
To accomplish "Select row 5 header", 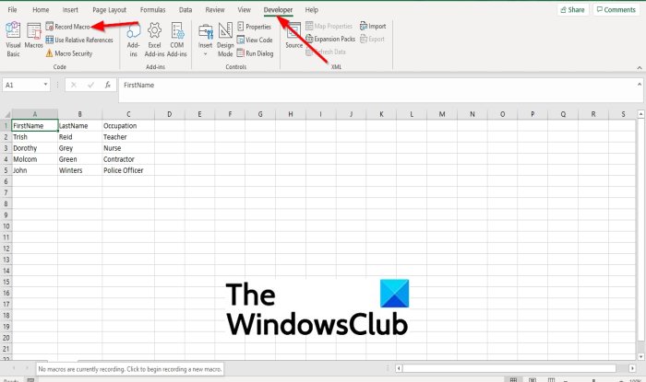I will click(6, 170).
